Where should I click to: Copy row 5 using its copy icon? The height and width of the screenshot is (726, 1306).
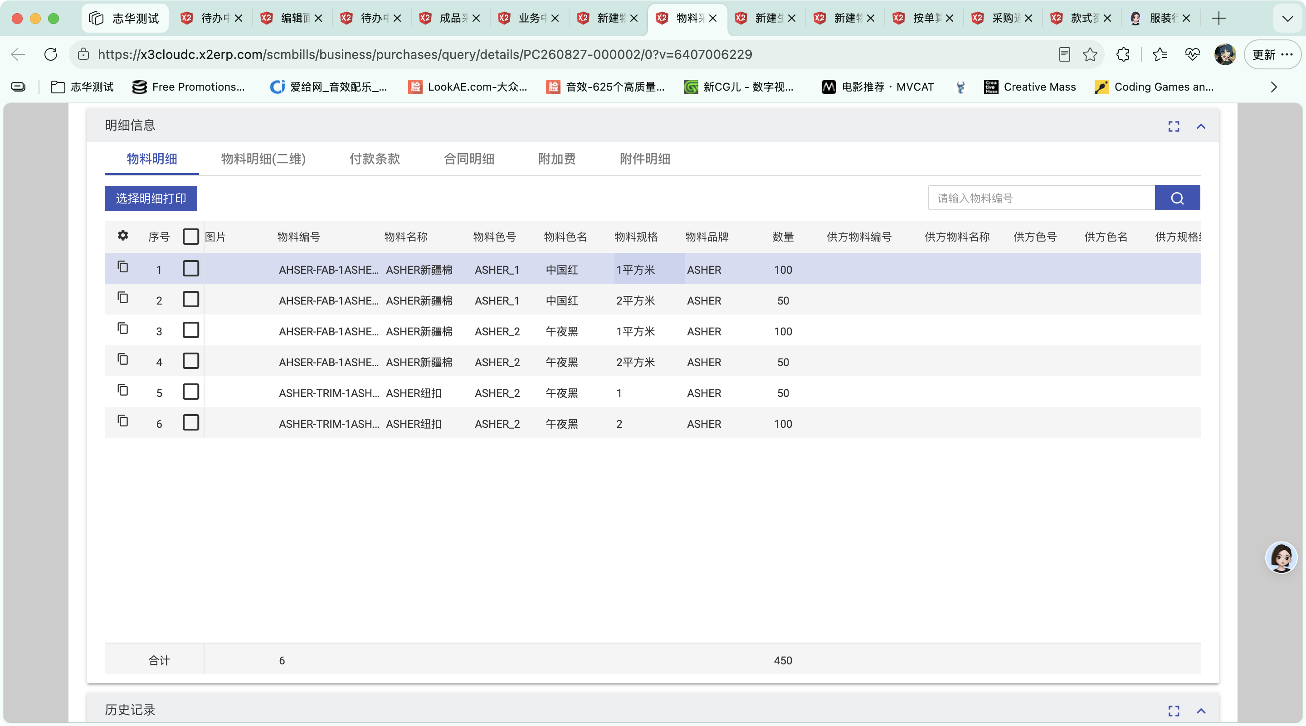(123, 390)
